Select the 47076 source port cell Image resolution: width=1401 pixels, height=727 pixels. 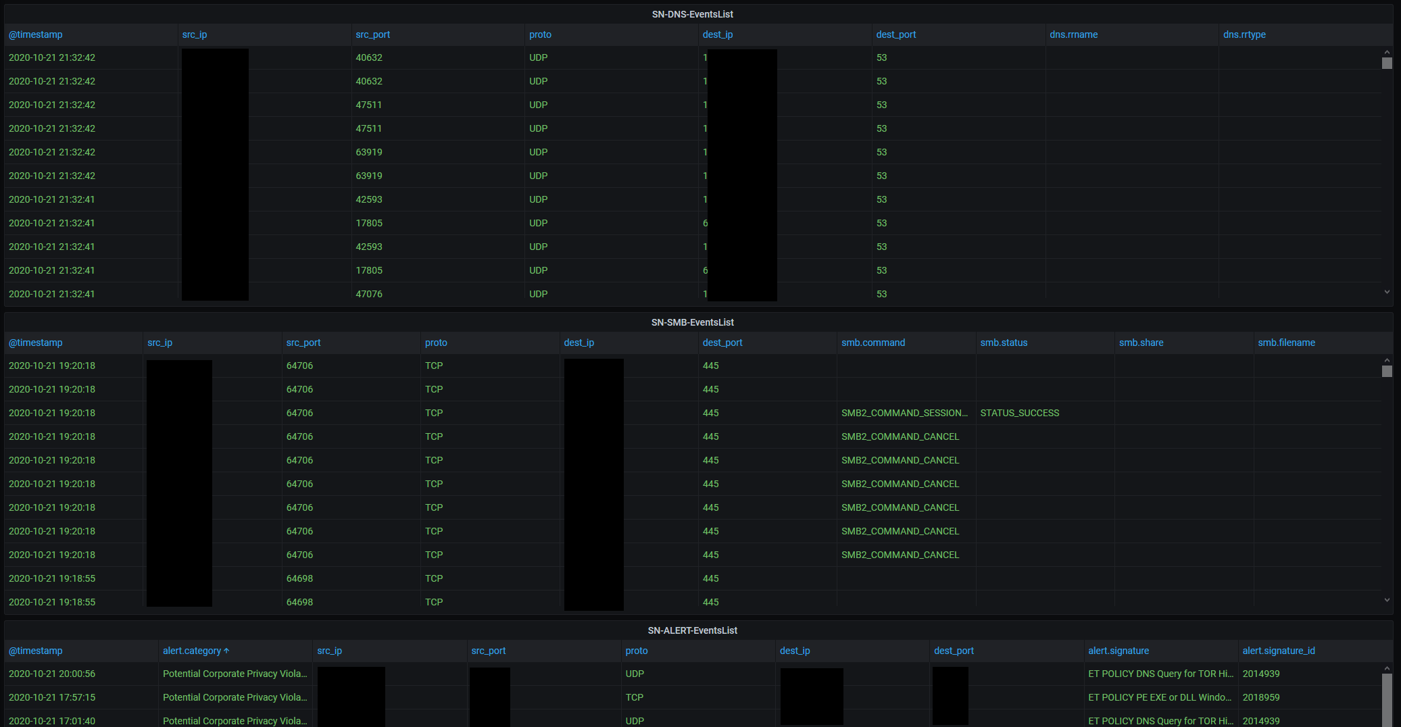point(369,294)
